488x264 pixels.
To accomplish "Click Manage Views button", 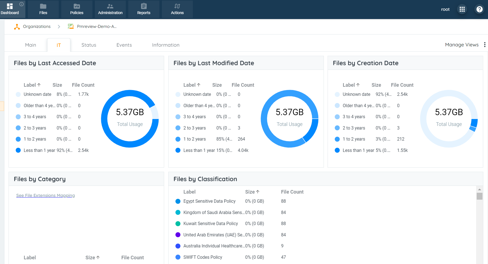I will 462,45.
